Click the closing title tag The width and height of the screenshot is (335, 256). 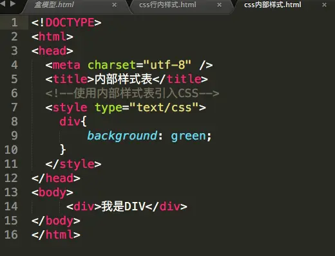[180, 79]
